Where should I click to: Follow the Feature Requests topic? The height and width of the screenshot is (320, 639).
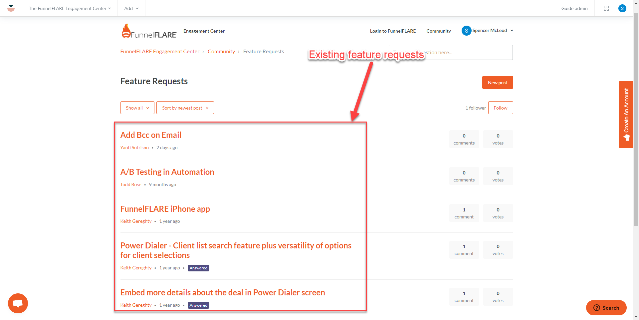click(501, 108)
